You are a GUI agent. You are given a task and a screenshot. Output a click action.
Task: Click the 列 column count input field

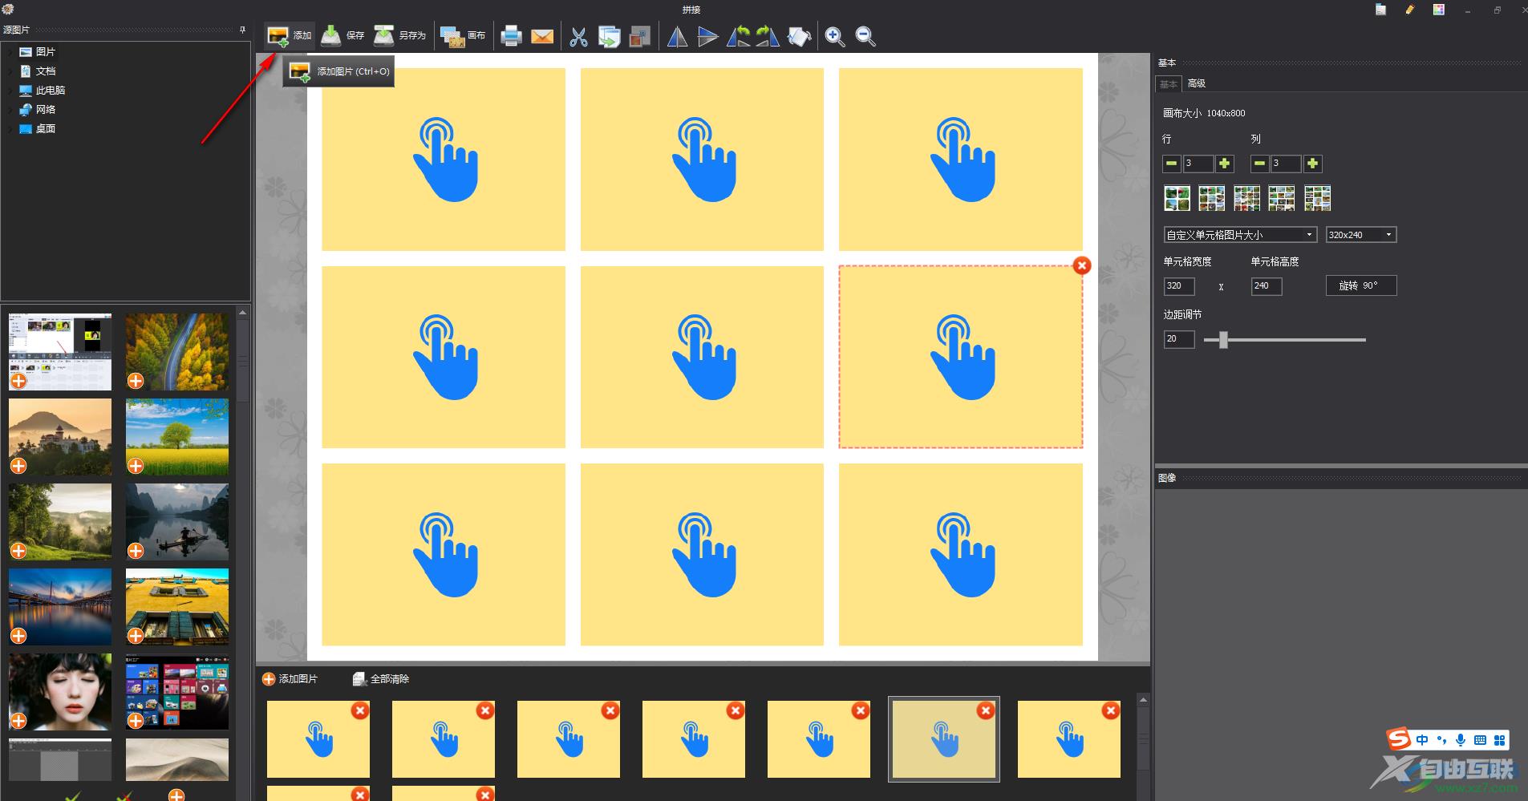(x=1287, y=164)
